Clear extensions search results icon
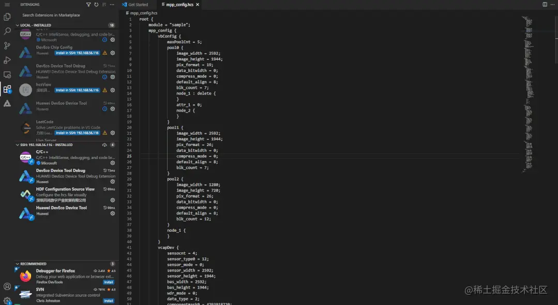558x305 pixels. point(104,5)
